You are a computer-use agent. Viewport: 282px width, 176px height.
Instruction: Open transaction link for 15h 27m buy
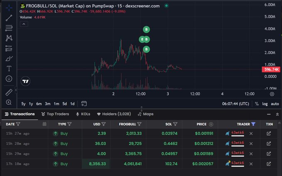point(269,133)
